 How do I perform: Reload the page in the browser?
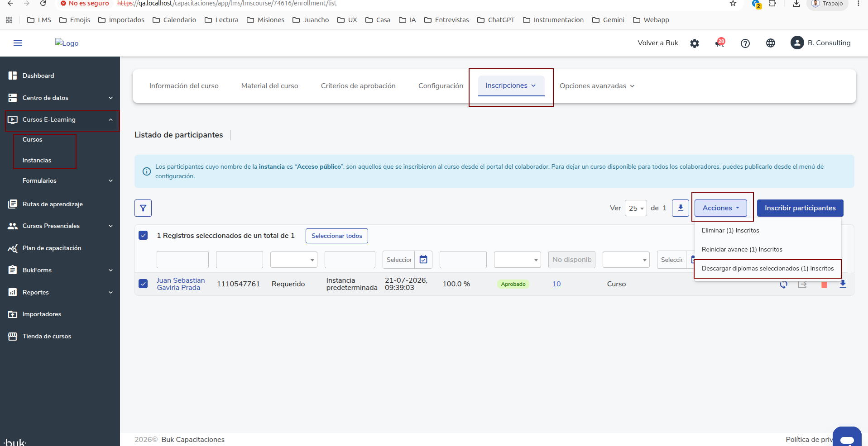[43, 4]
